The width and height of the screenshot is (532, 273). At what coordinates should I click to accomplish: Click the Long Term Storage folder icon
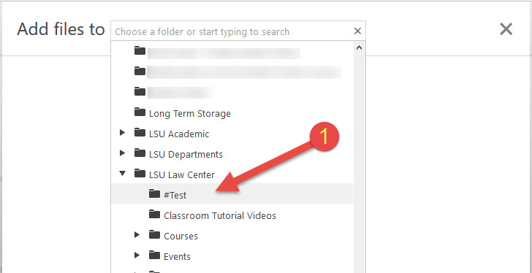140,112
